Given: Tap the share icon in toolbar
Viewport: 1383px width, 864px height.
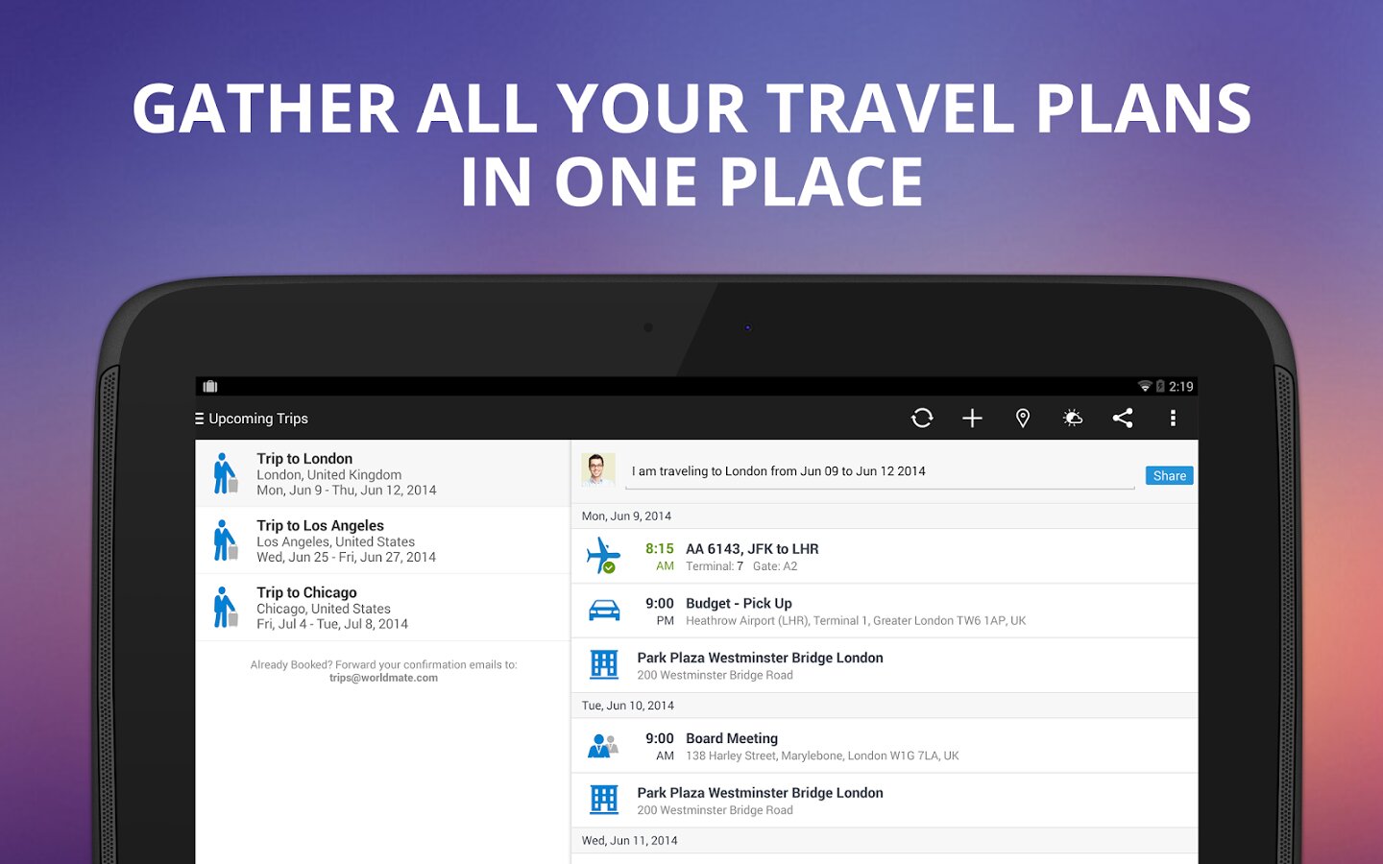Looking at the screenshot, I should [1123, 418].
